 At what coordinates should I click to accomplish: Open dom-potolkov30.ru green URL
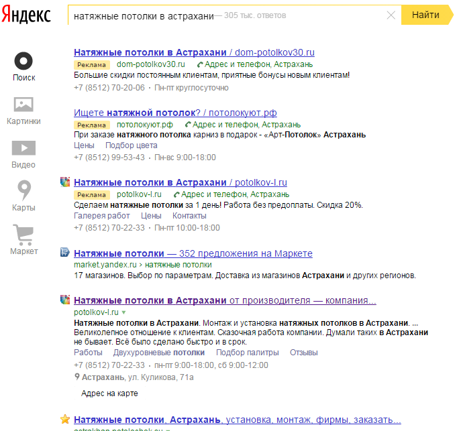point(151,64)
